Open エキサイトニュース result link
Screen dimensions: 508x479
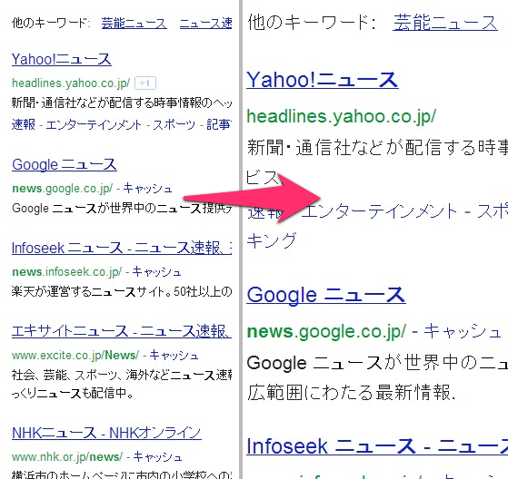tap(122, 331)
